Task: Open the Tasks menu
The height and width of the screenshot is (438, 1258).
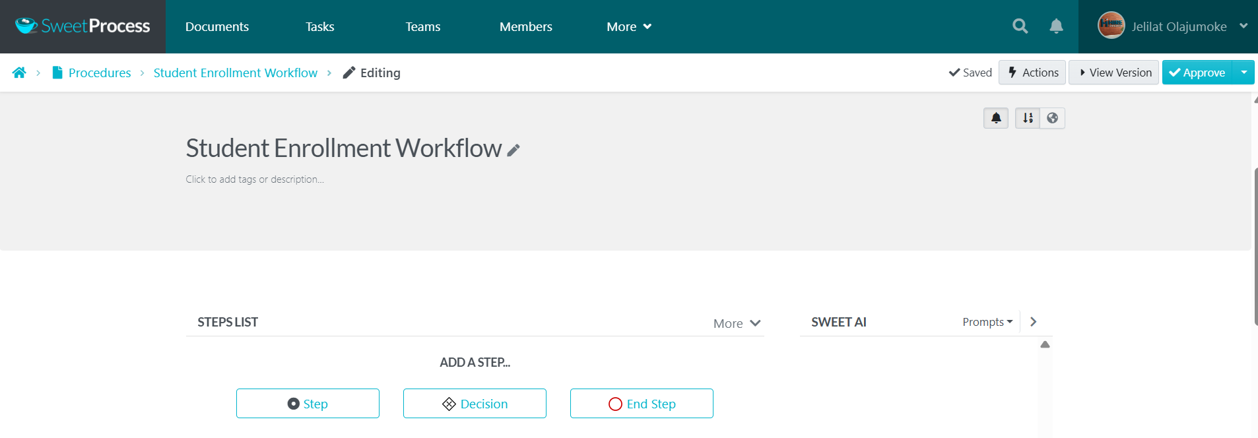Action: pyautogui.click(x=319, y=26)
